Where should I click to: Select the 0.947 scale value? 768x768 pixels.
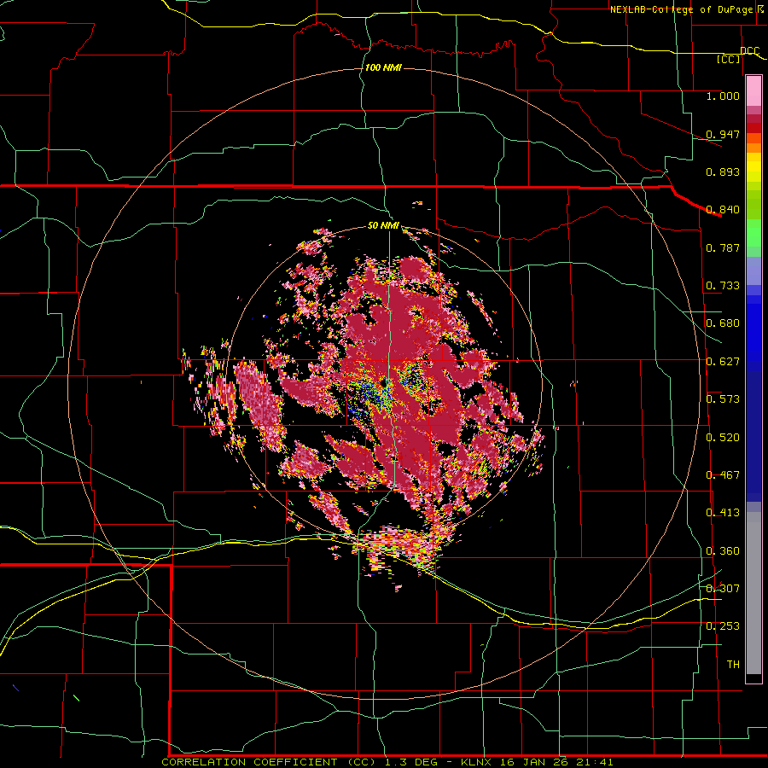point(723,134)
